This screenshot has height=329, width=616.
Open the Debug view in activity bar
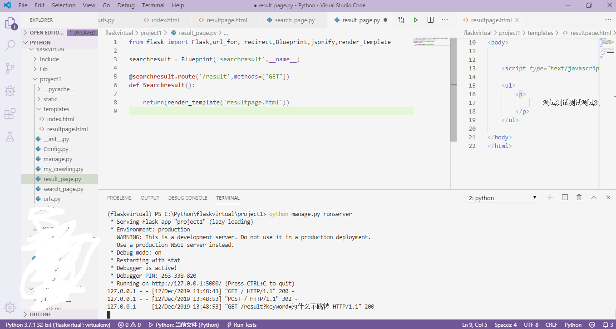10,91
